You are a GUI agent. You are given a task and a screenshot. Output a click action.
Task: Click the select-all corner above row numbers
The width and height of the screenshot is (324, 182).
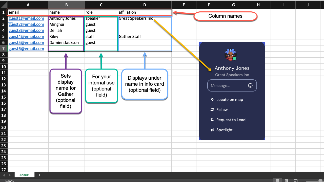[3, 5]
